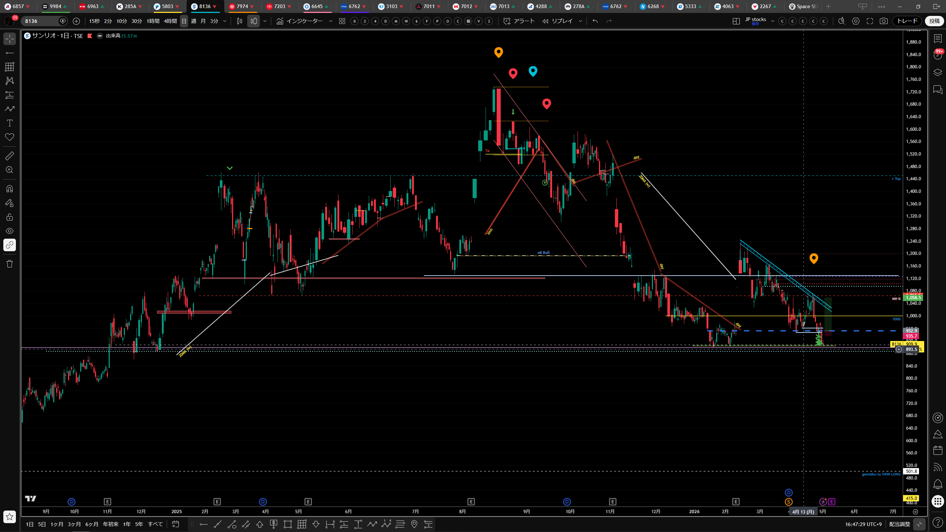
Task: Switch to the 15秒 timeframe
Action: [94, 21]
